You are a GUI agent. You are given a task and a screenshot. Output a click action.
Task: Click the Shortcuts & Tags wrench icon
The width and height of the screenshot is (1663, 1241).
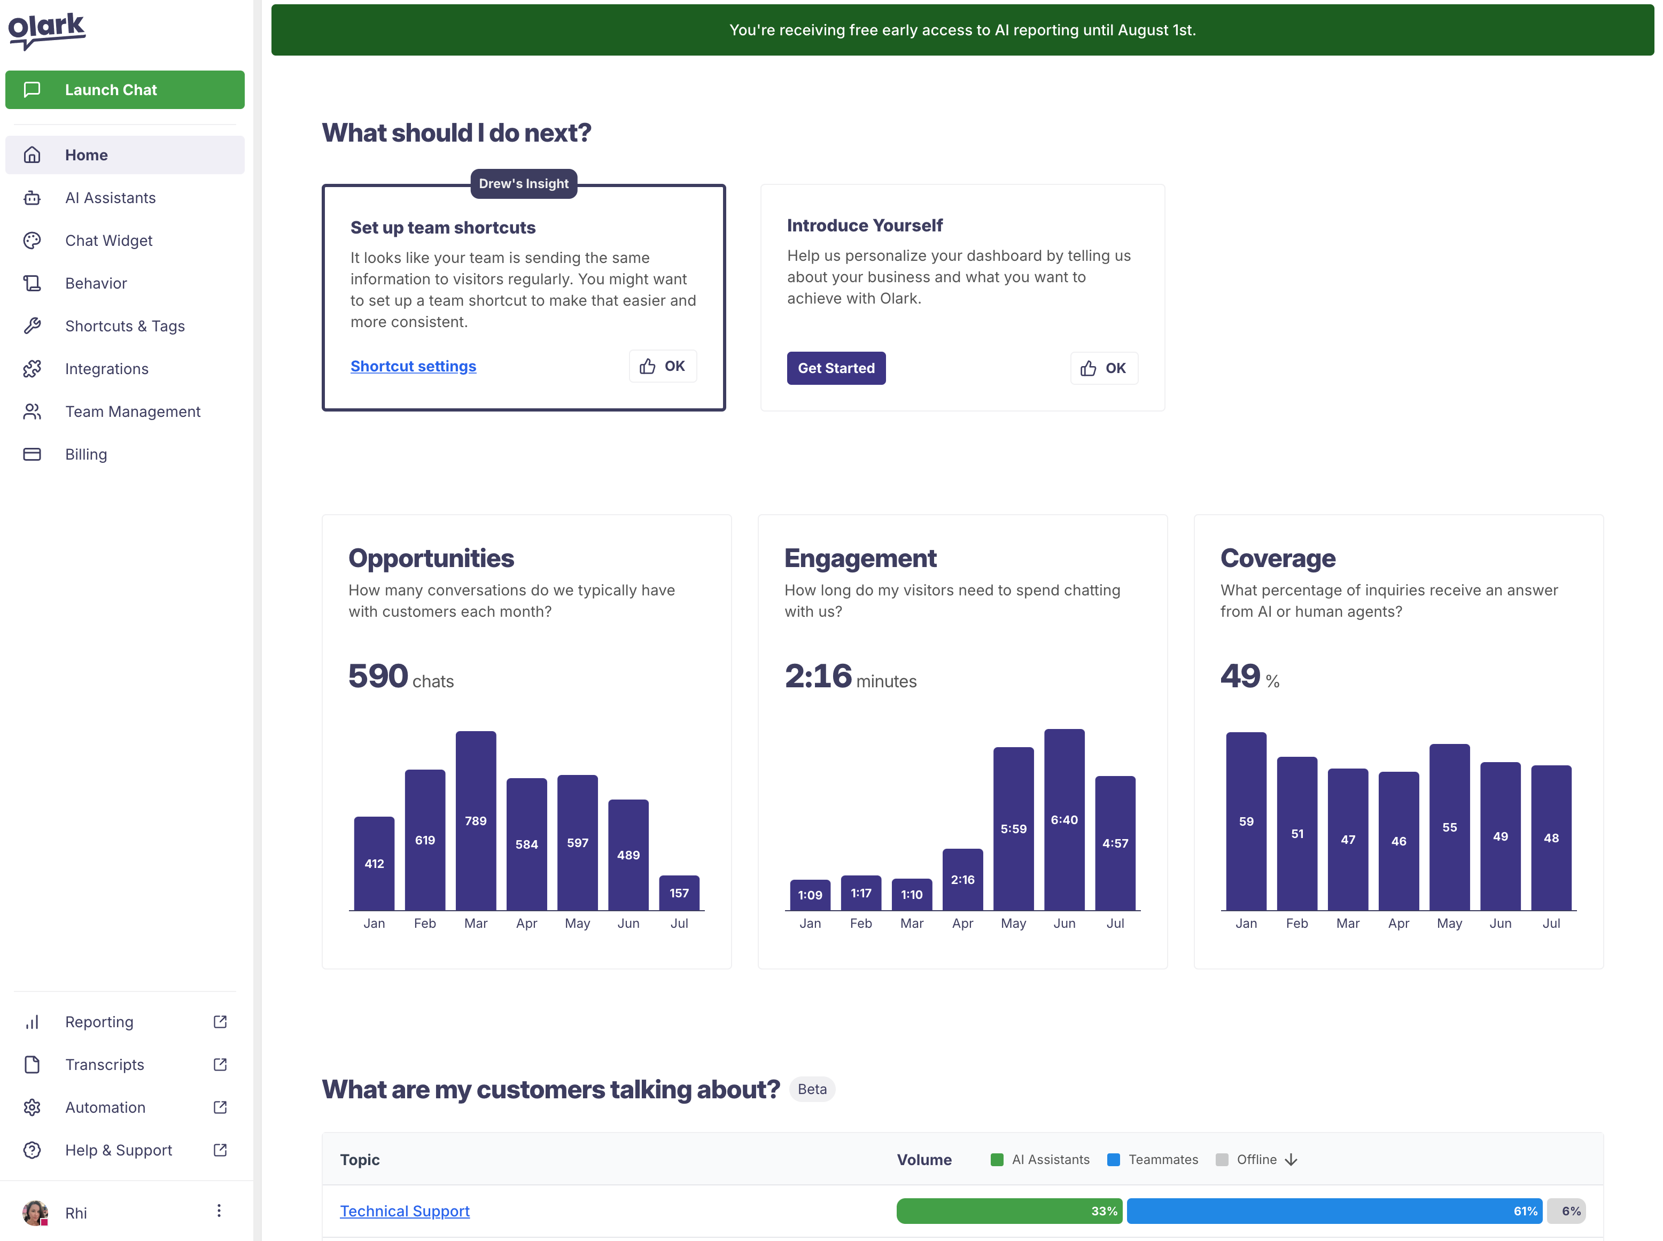tap(32, 325)
